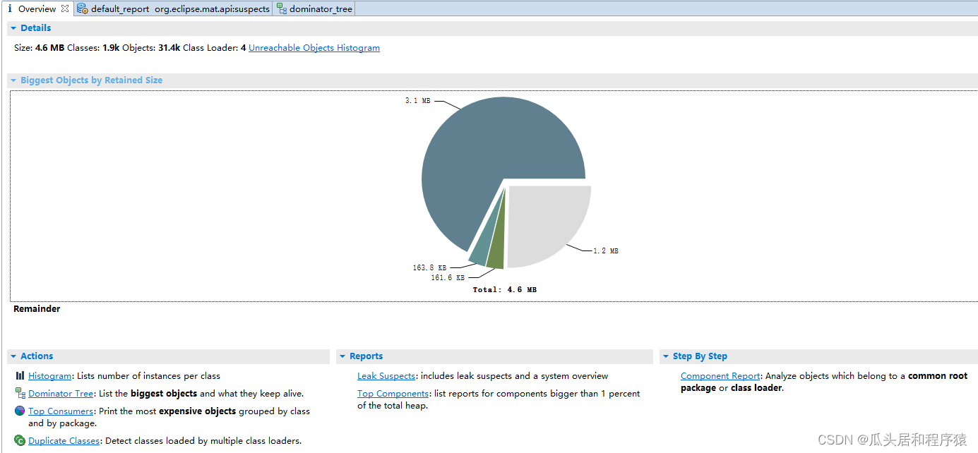978x453 pixels.
Task: Switch to the default_report suspects tab
Action: point(173,9)
